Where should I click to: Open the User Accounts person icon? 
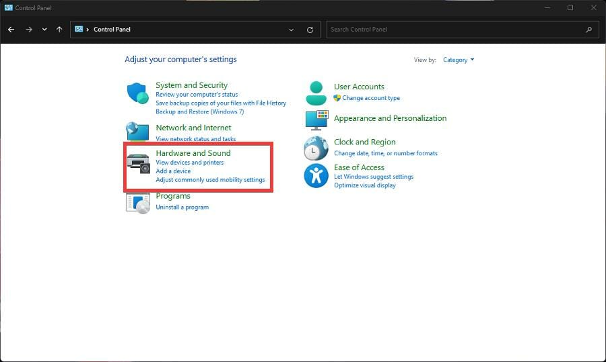(316, 93)
